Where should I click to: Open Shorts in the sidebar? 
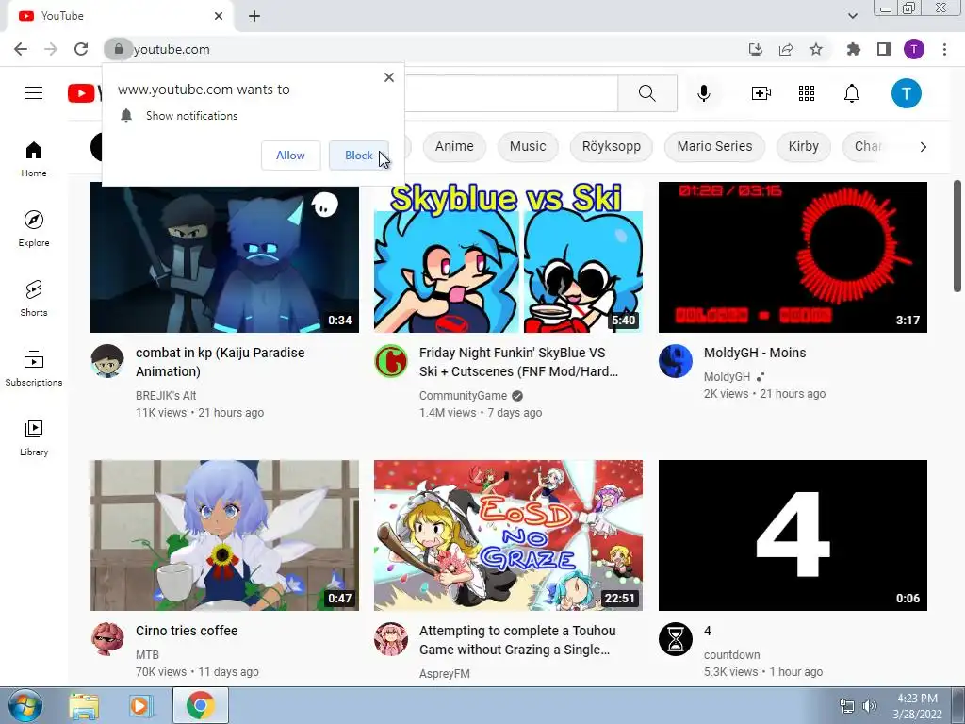34,298
